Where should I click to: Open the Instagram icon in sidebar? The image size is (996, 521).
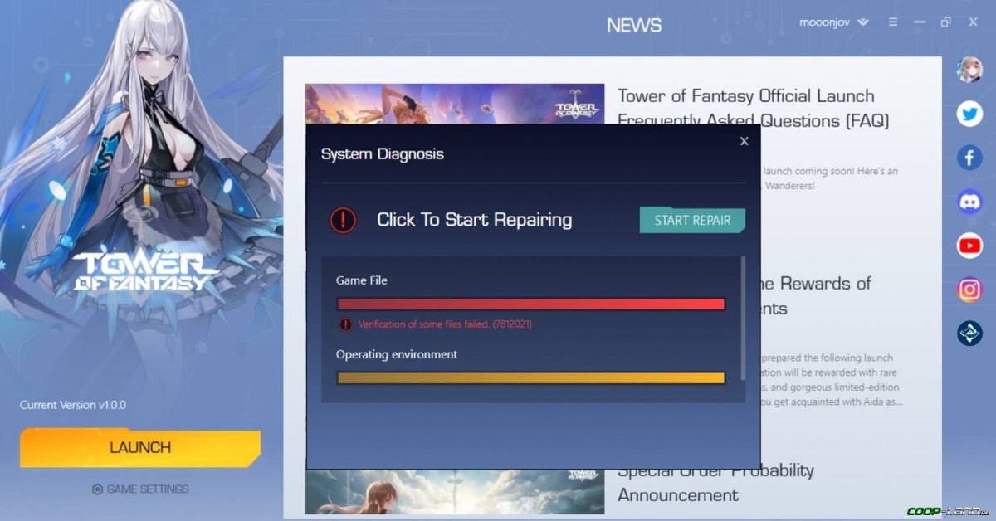coord(969,289)
